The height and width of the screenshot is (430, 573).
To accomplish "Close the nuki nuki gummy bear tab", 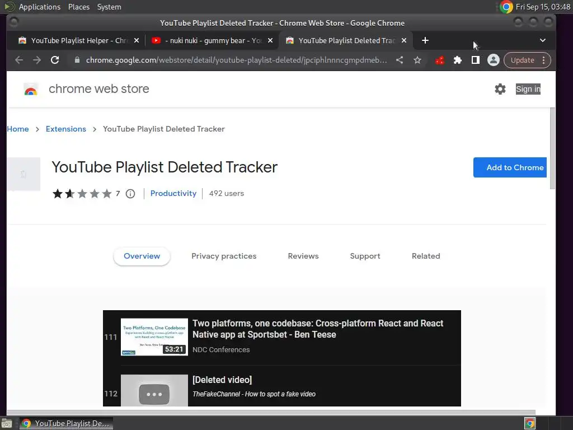I will tap(270, 40).
